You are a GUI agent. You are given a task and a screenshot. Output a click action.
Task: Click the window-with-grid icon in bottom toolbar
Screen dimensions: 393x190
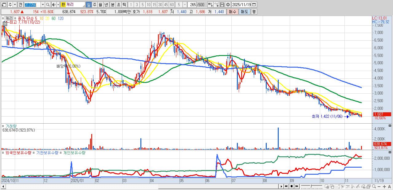coord(327,186)
